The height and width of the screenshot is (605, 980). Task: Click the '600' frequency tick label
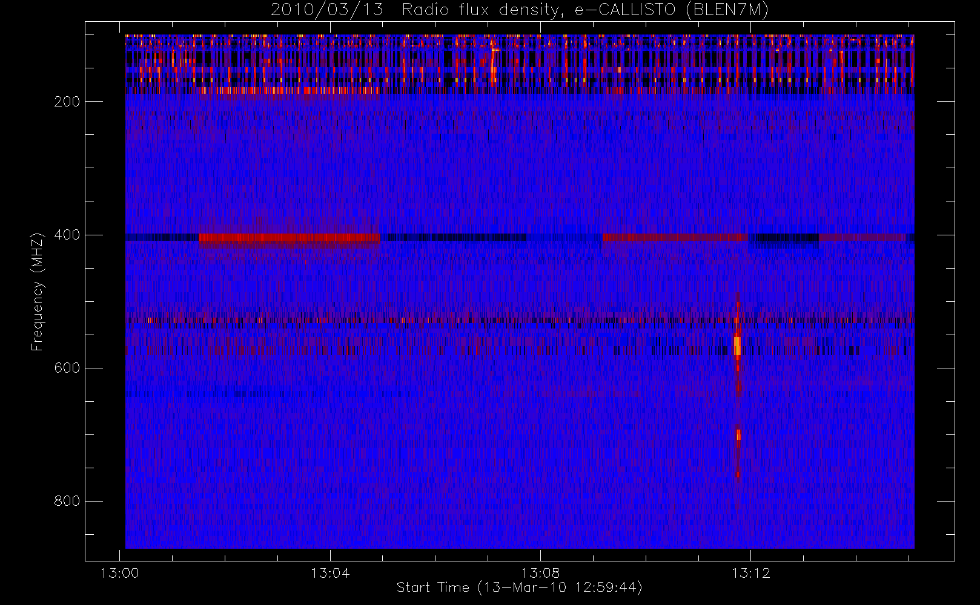(x=67, y=368)
